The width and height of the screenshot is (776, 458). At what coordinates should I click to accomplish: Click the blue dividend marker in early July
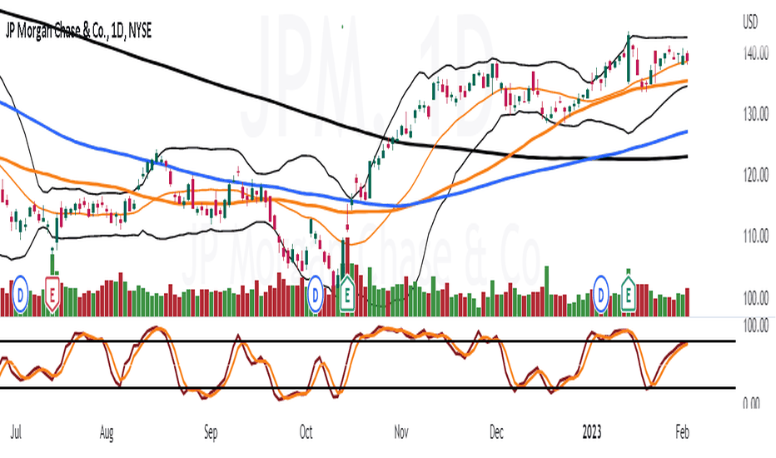(20, 296)
